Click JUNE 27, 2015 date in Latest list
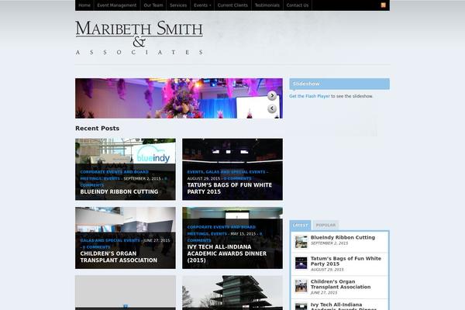465x310 pixels. [x=324, y=293]
